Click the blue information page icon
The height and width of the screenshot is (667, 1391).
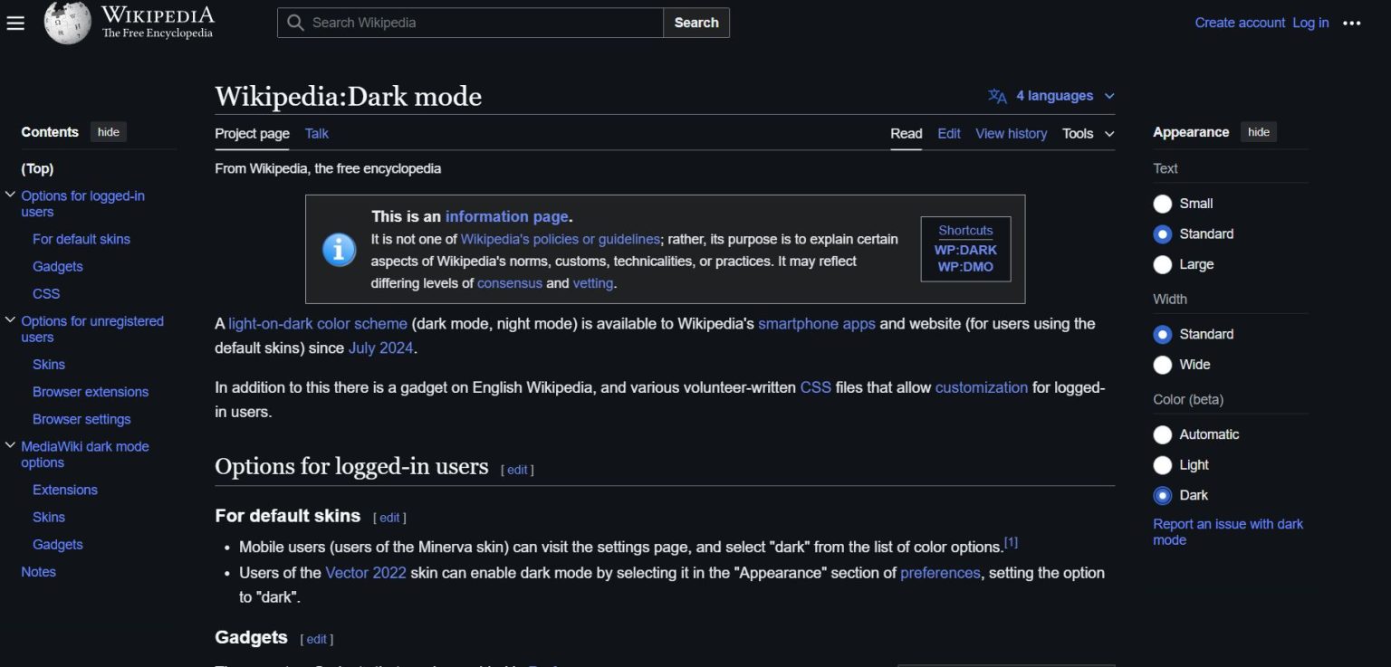[x=340, y=249]
